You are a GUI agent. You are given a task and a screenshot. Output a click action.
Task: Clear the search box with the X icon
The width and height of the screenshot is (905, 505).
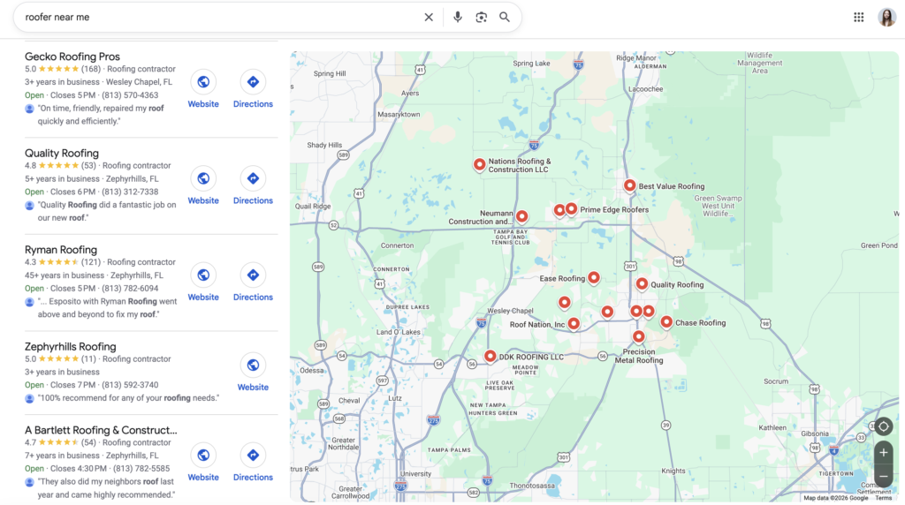pyautogui.click(x=429, y=18)
